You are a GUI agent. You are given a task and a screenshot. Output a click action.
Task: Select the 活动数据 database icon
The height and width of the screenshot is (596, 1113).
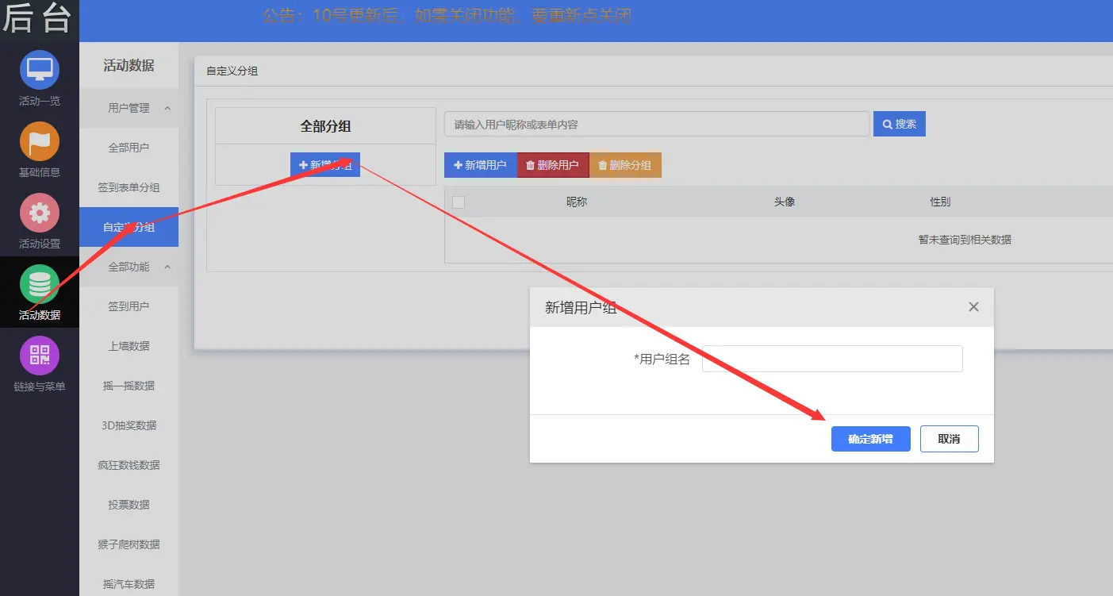tap(40, 284)
